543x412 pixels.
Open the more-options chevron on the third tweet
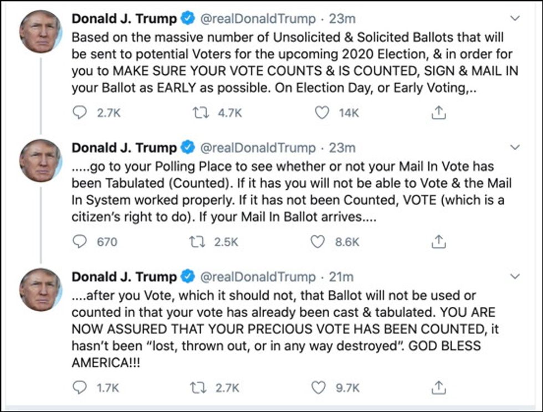tap(515, 276)
